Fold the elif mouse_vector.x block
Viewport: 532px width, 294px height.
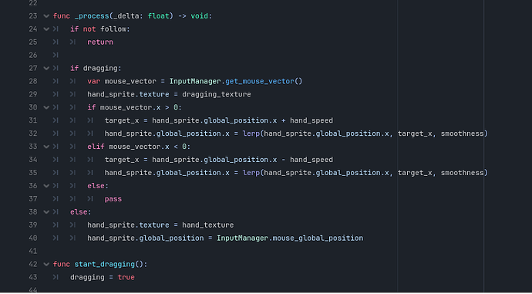[46, 147]
